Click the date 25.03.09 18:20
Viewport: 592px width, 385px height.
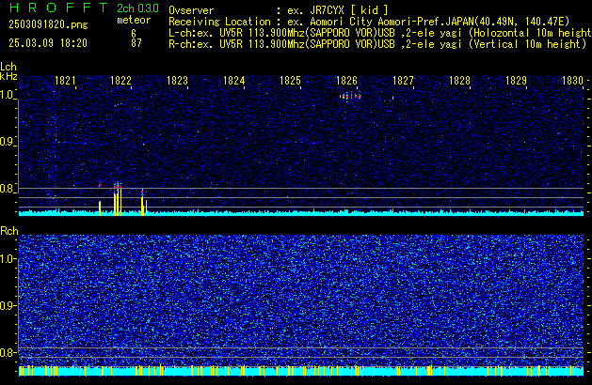pos(48,43)
